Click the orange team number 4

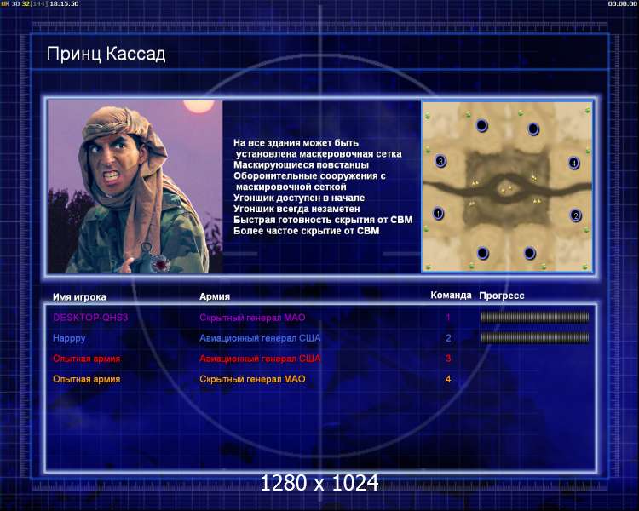448,379
